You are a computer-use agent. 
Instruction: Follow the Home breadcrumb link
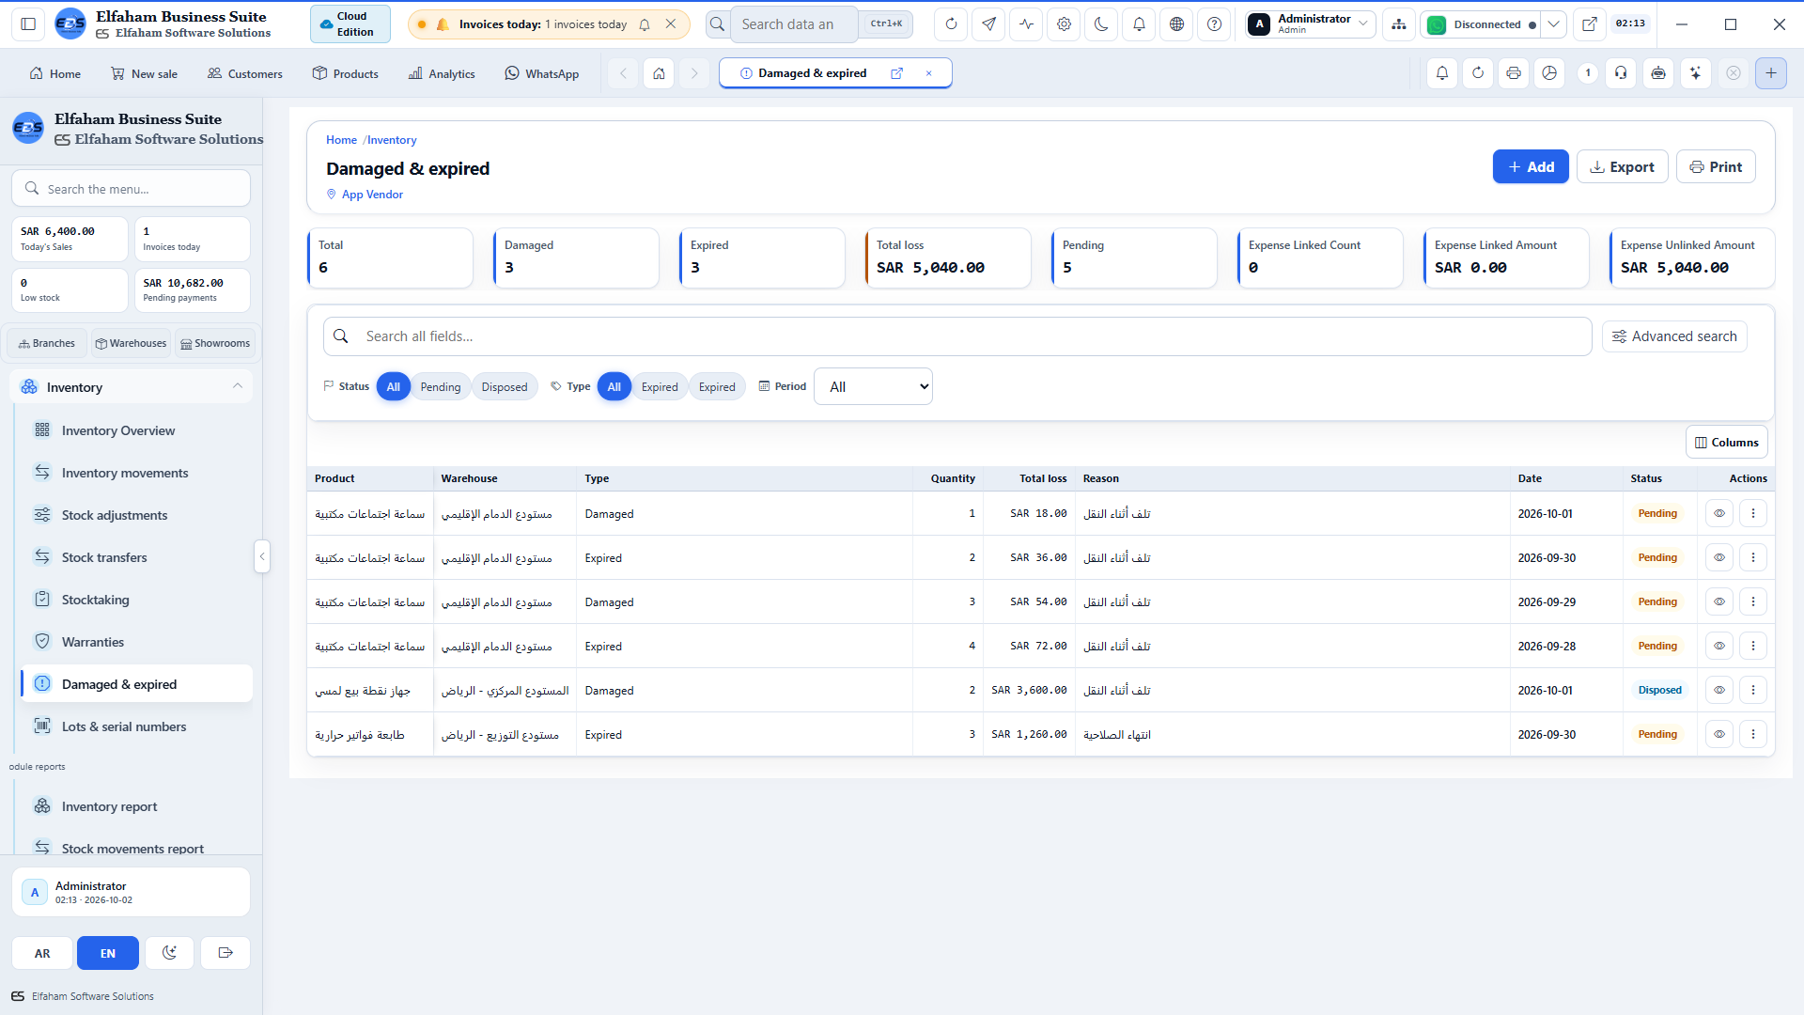pyautogui.click(x=341, y=140)
